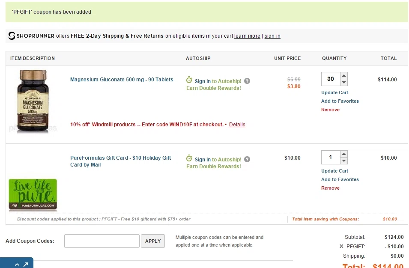Click the Gift Card row total $10.00
409x268 pixels.
(389, 158)
